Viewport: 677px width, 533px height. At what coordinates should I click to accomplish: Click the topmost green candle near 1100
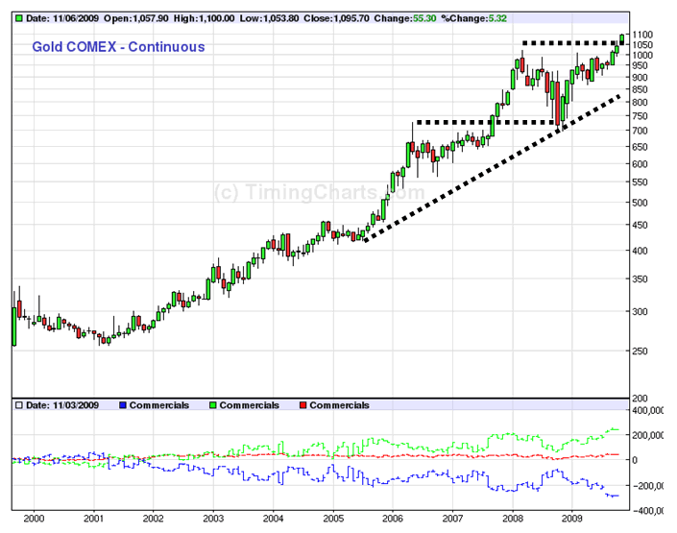click(x=622, y=38)
